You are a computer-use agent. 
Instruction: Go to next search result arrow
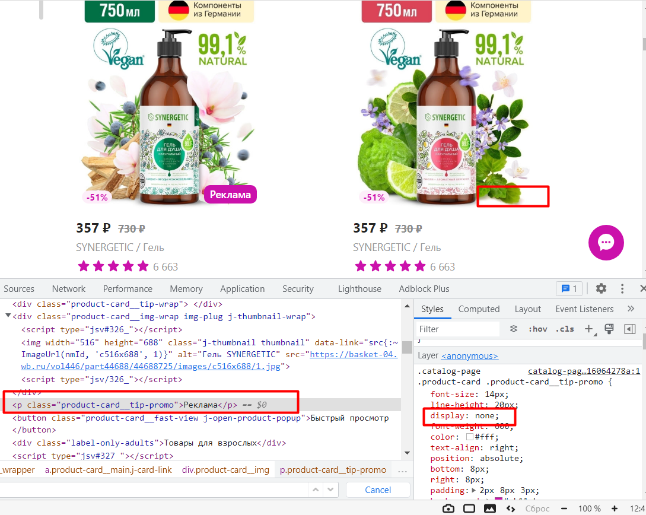(330, 489)
